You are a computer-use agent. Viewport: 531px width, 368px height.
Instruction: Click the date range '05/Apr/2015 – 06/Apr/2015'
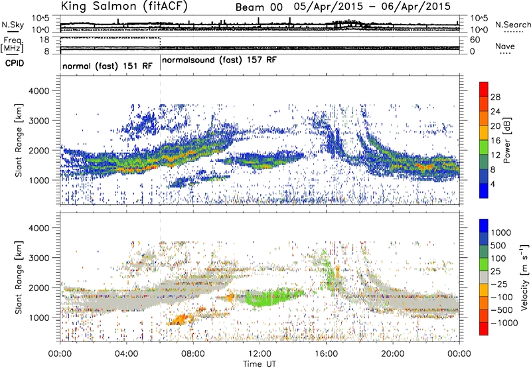[372, 7]
